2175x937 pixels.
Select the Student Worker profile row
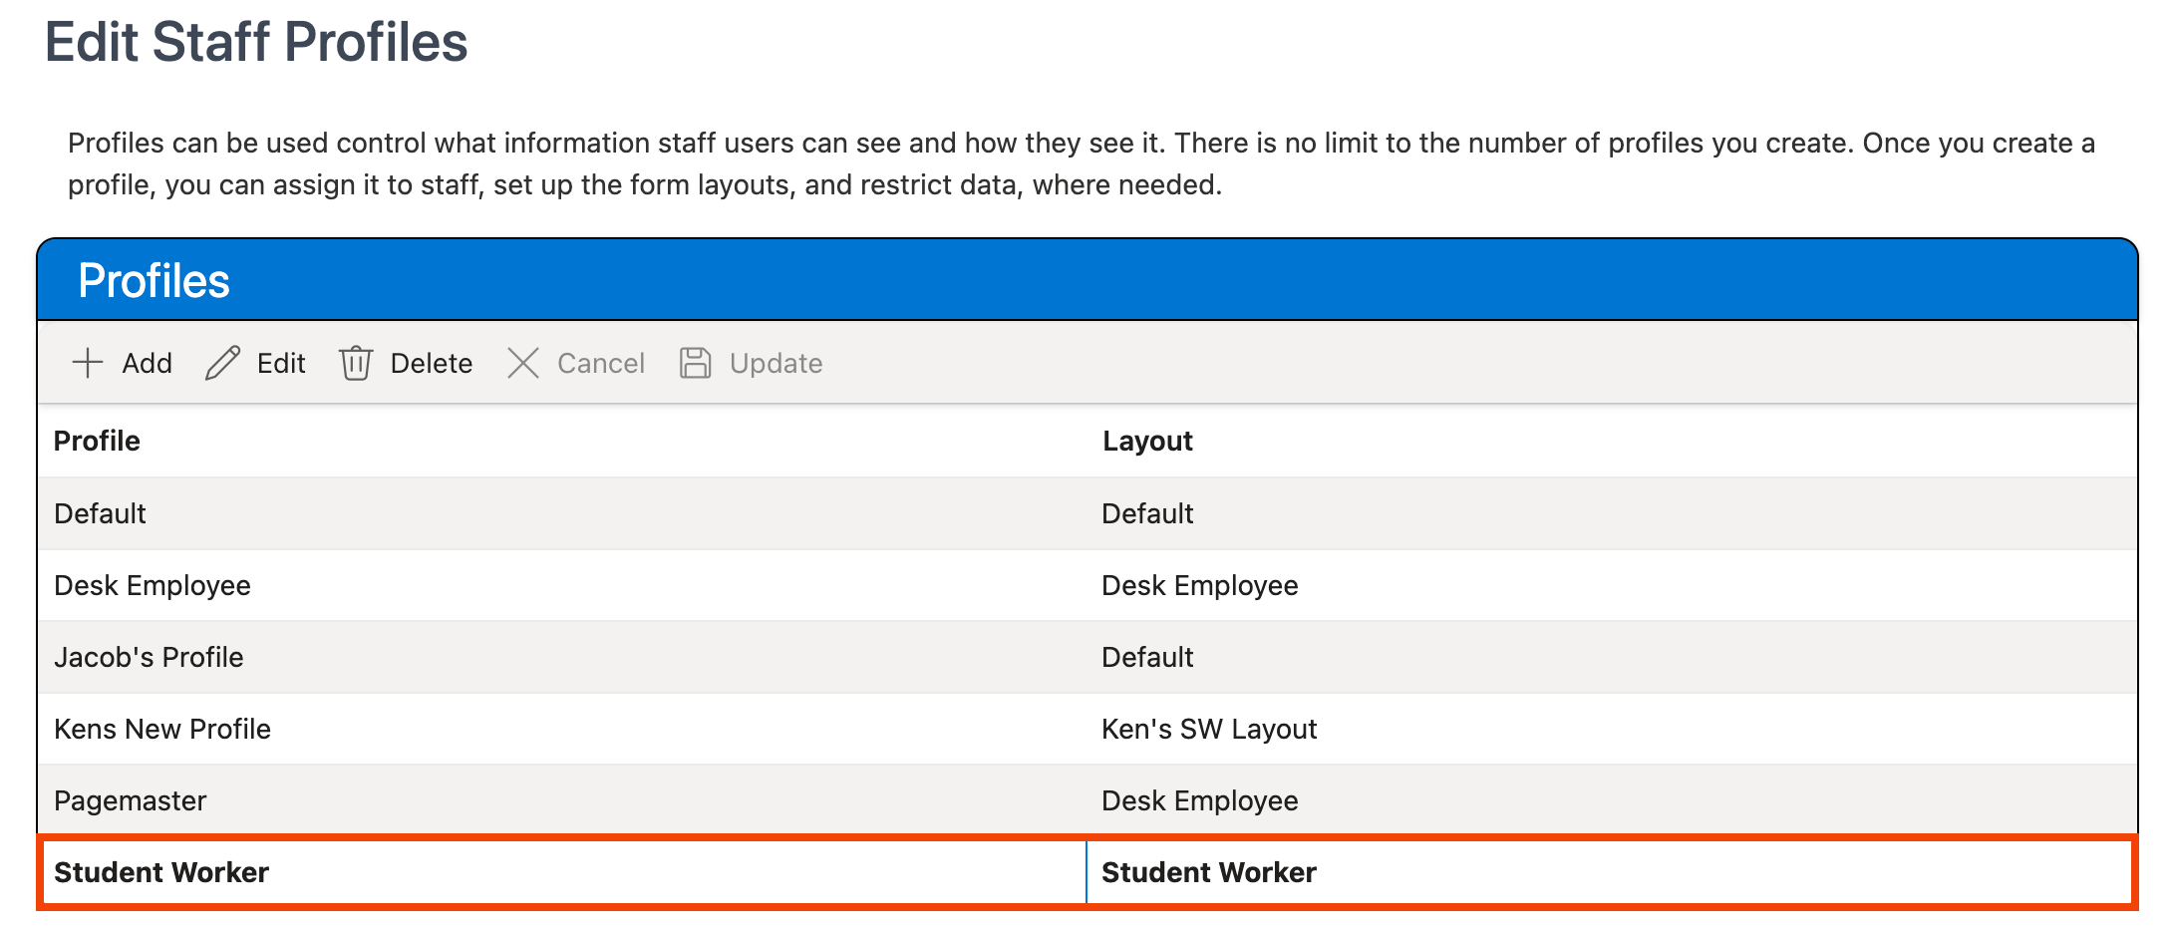[162, 872]
